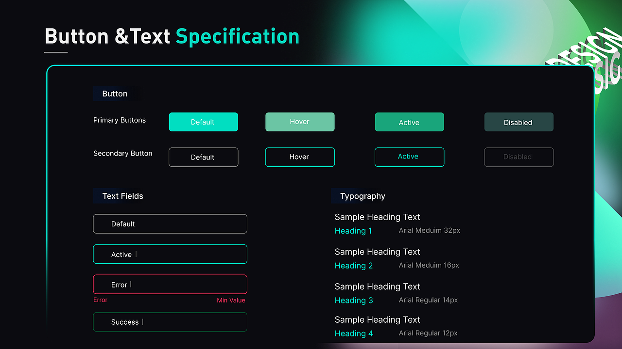The image size is (622, 349).
Task: Click Sample Heading Text above Heading 4
Action: [x=378, y=320]
